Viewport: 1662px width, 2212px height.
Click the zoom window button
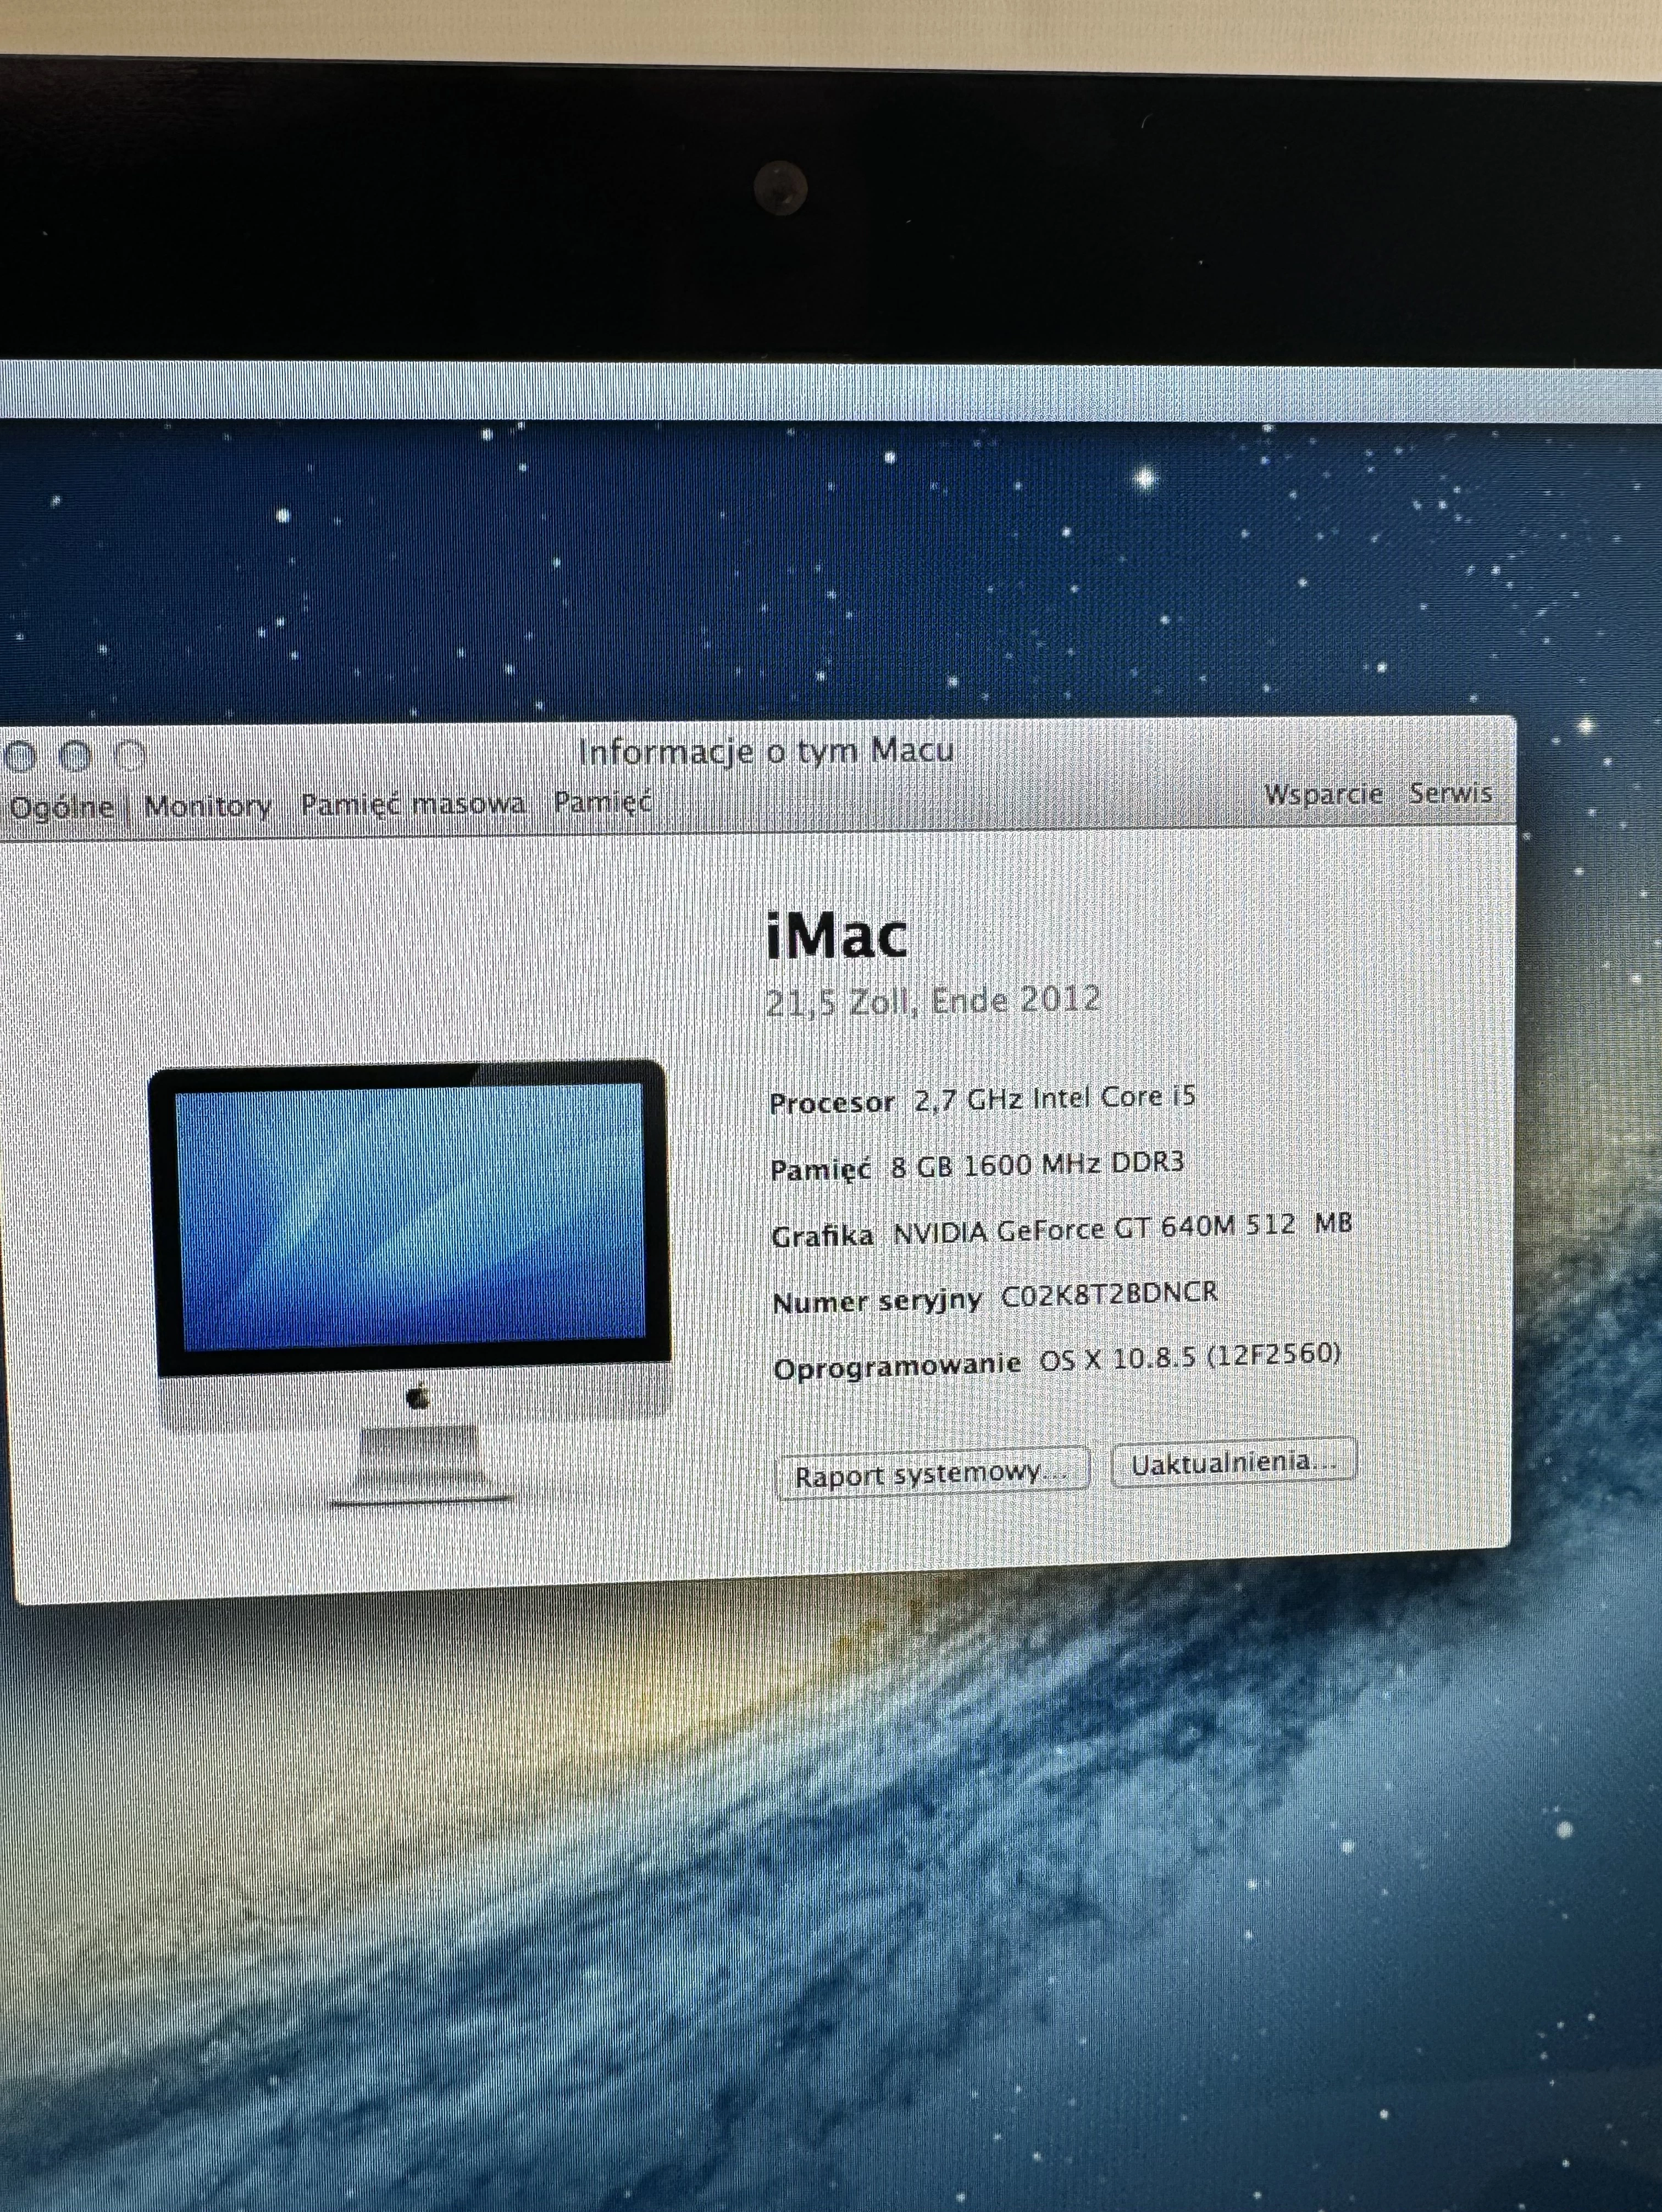pyautogui.click(x=131, y=755)
